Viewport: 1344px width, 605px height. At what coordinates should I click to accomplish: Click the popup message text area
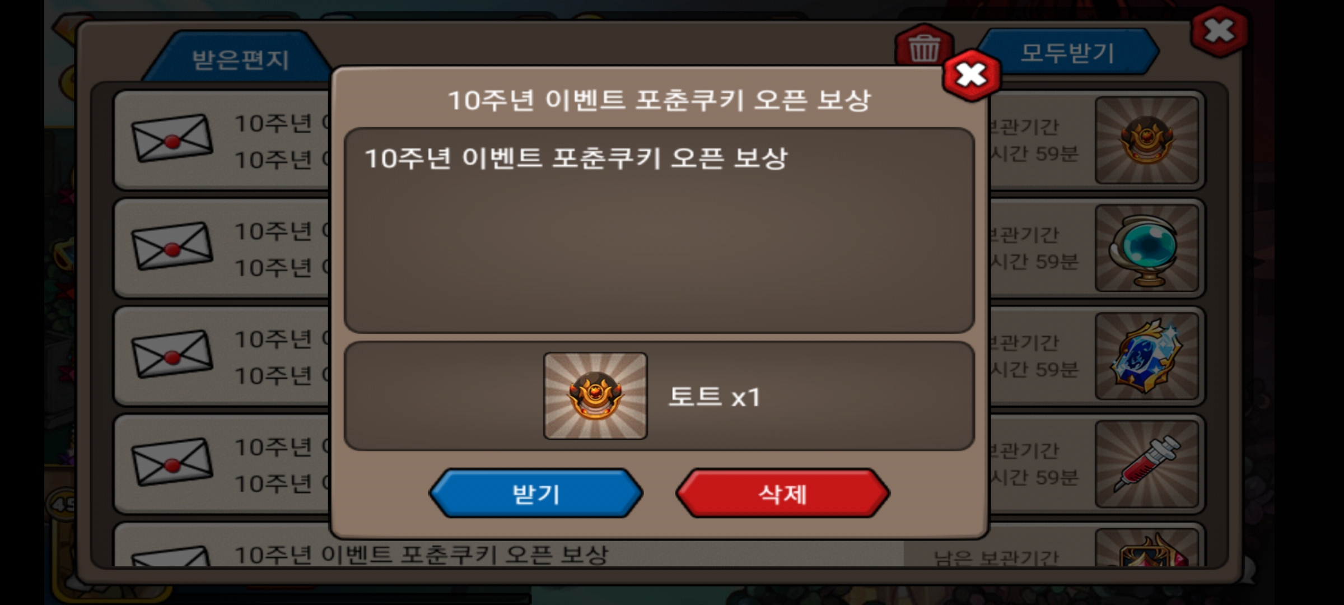tap(659, 230)
